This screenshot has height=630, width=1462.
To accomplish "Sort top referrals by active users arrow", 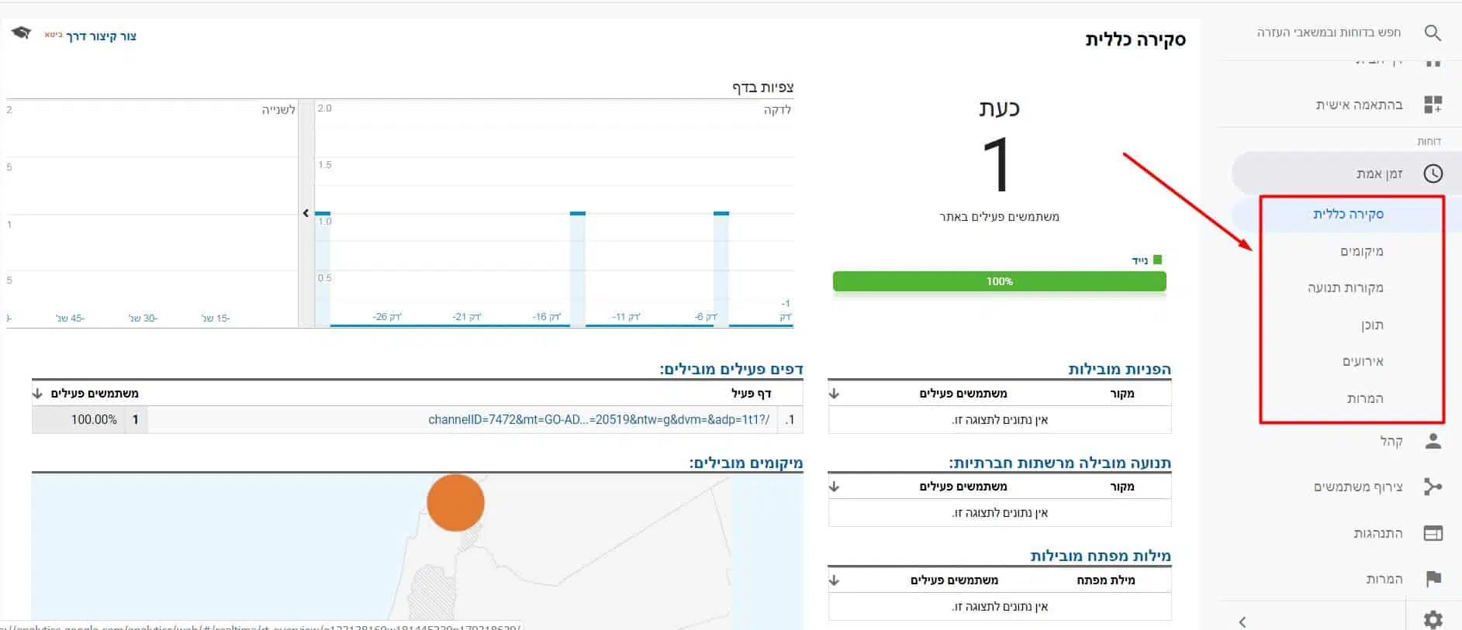I will point(835,394).
